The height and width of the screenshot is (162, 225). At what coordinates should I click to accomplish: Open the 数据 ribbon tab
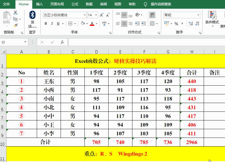pyautogui.click(x=89, y=4)
